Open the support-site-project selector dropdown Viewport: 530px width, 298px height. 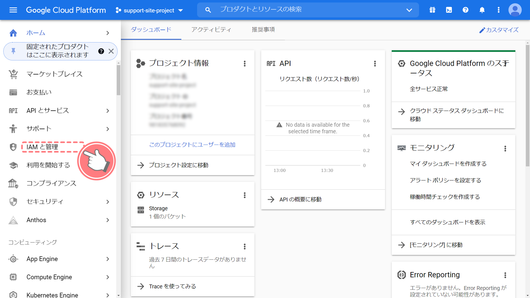pos(149,10)
